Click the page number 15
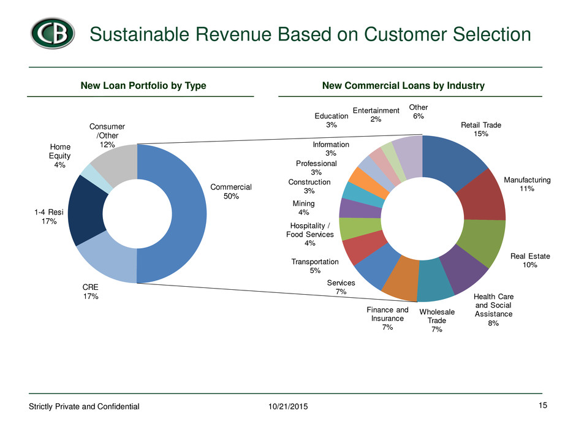Screen dimensions: 576x432 coord(543,406)
